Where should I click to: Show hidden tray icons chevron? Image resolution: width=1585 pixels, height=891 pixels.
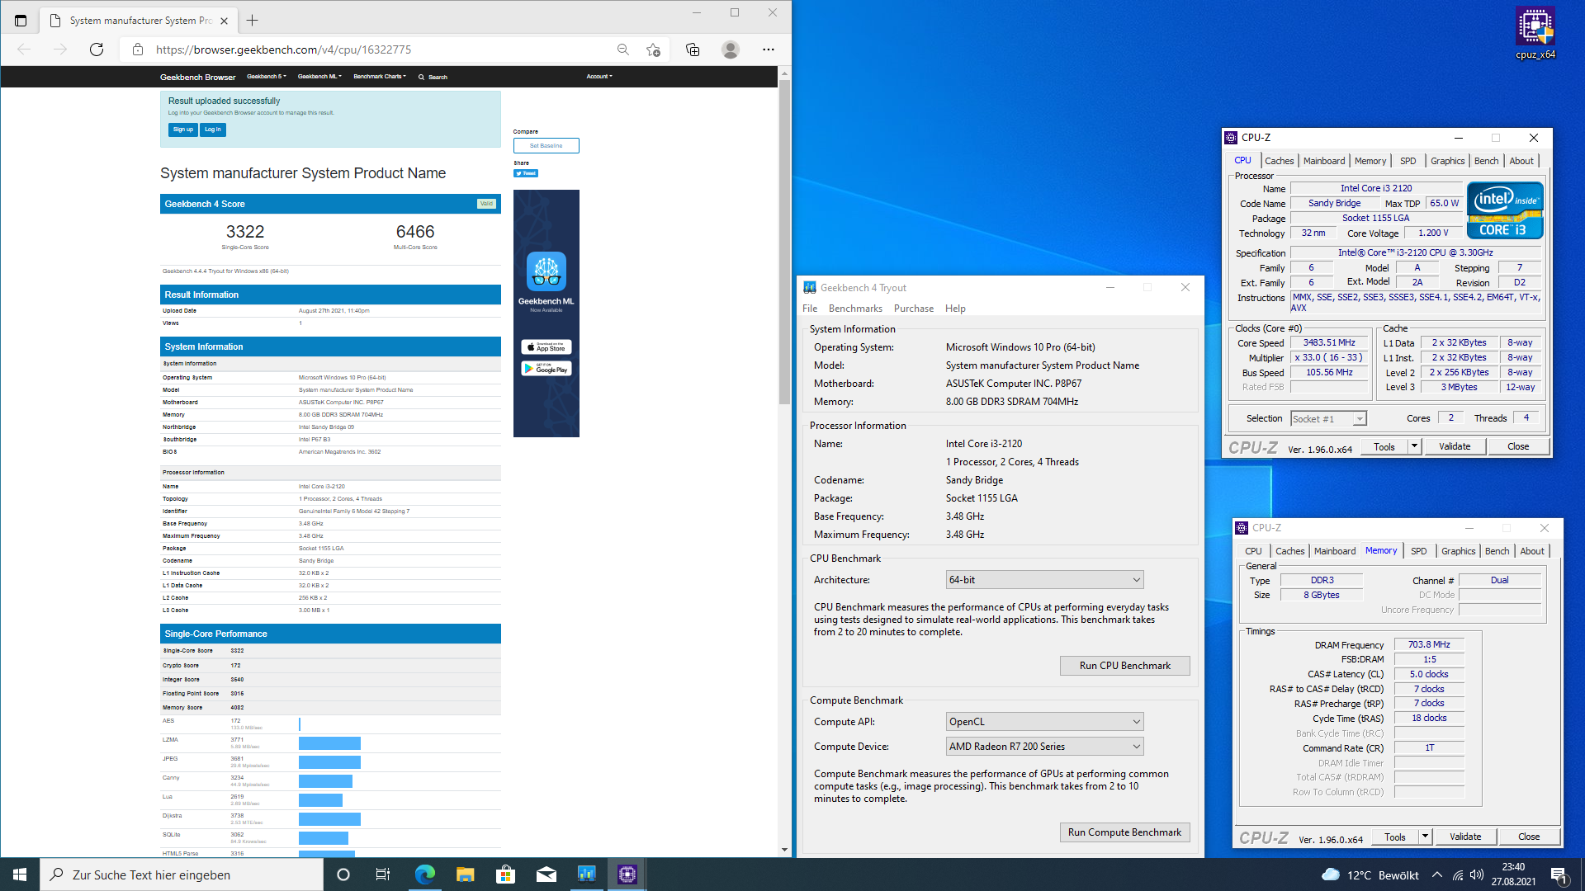1437,874
